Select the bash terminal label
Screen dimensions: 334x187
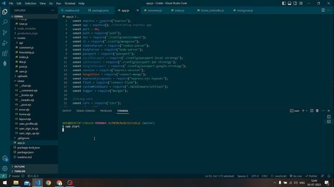pyautogui.click(x=295, y=111)
